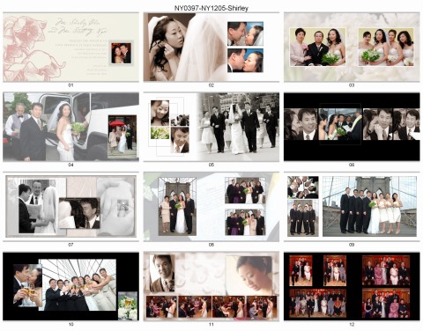This screenshot has width=423, height=331.
Task: Click the red umbrella photo on spread 04
Action: 122,136
